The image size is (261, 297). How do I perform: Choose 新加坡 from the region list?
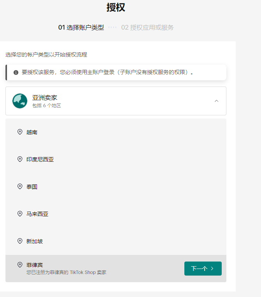[x=35, y=242]
